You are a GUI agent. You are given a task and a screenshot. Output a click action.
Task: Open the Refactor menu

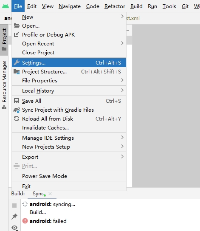[x=115, y=6]
